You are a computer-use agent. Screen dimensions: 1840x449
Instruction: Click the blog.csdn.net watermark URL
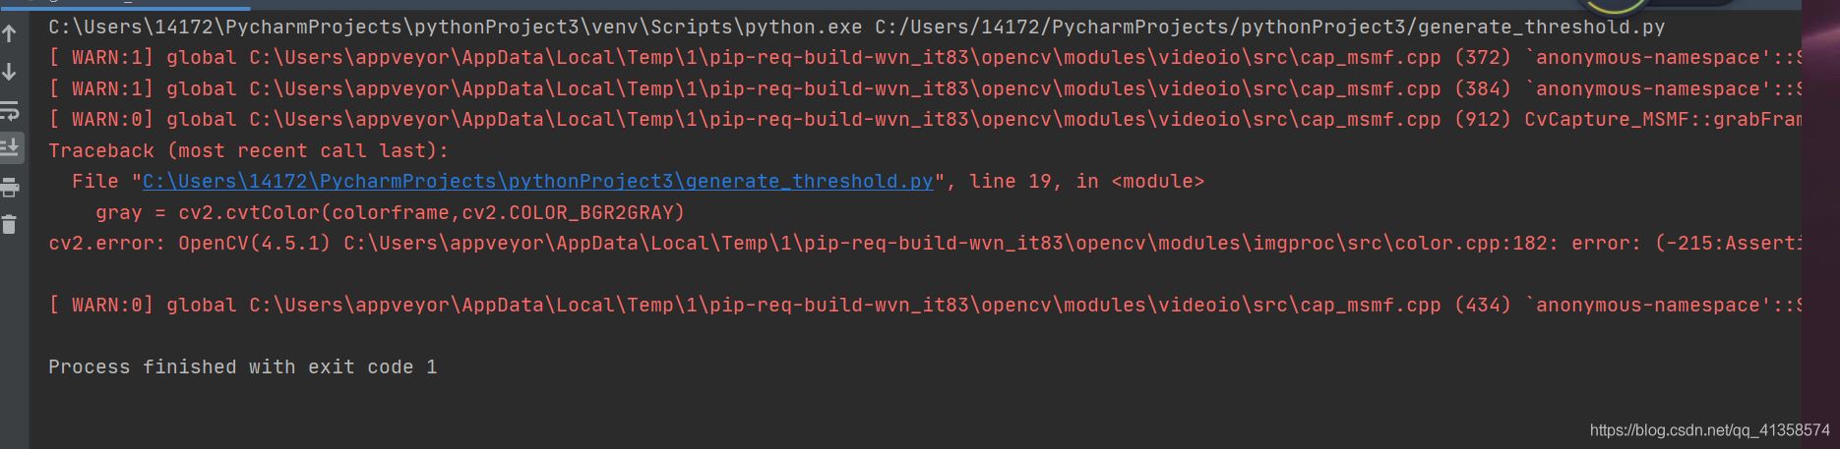(x=1709, y=430)
